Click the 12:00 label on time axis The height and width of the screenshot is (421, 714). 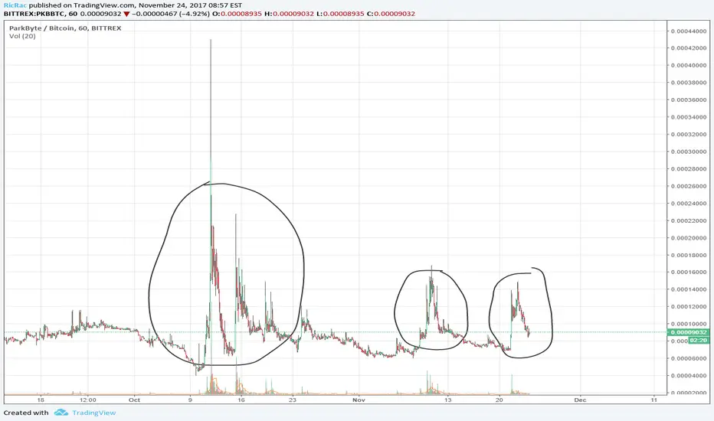click(88, 400)
